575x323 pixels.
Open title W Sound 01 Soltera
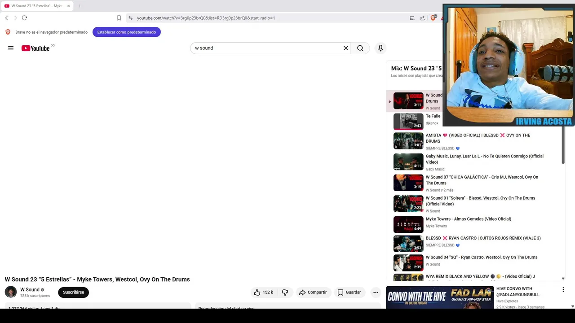coord(480,201)
